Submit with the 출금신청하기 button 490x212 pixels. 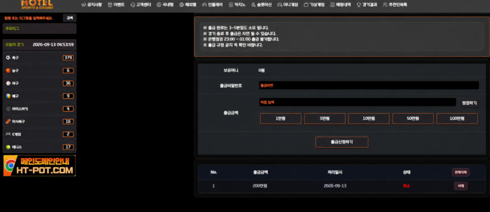(x=342, y=142)
